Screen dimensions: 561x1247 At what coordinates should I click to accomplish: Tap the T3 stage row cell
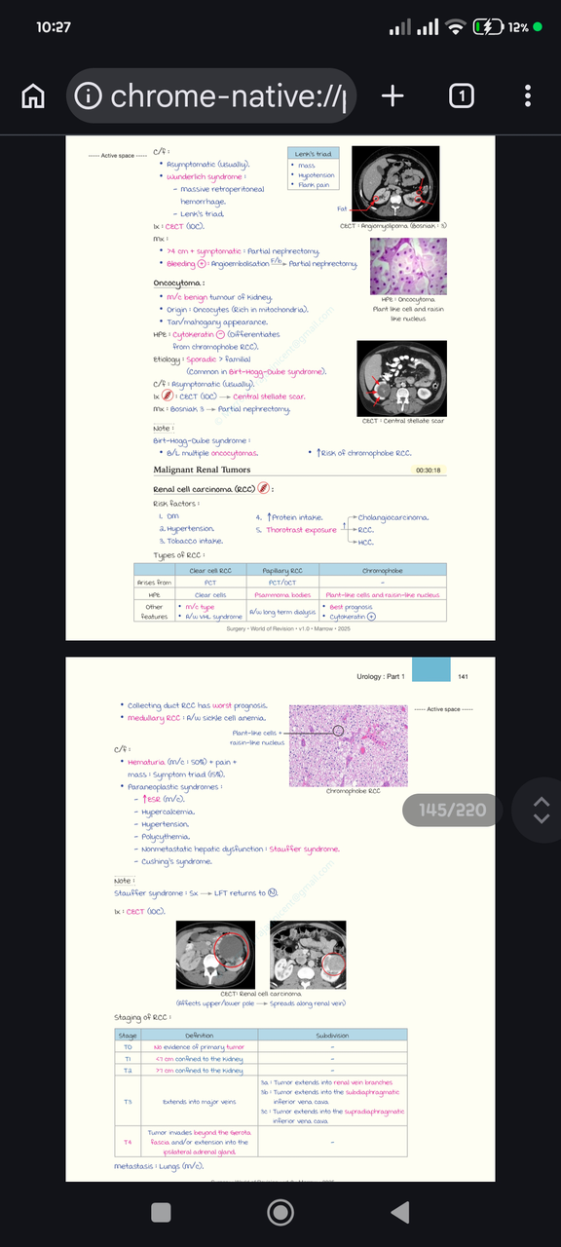[x=128, y=1102]
